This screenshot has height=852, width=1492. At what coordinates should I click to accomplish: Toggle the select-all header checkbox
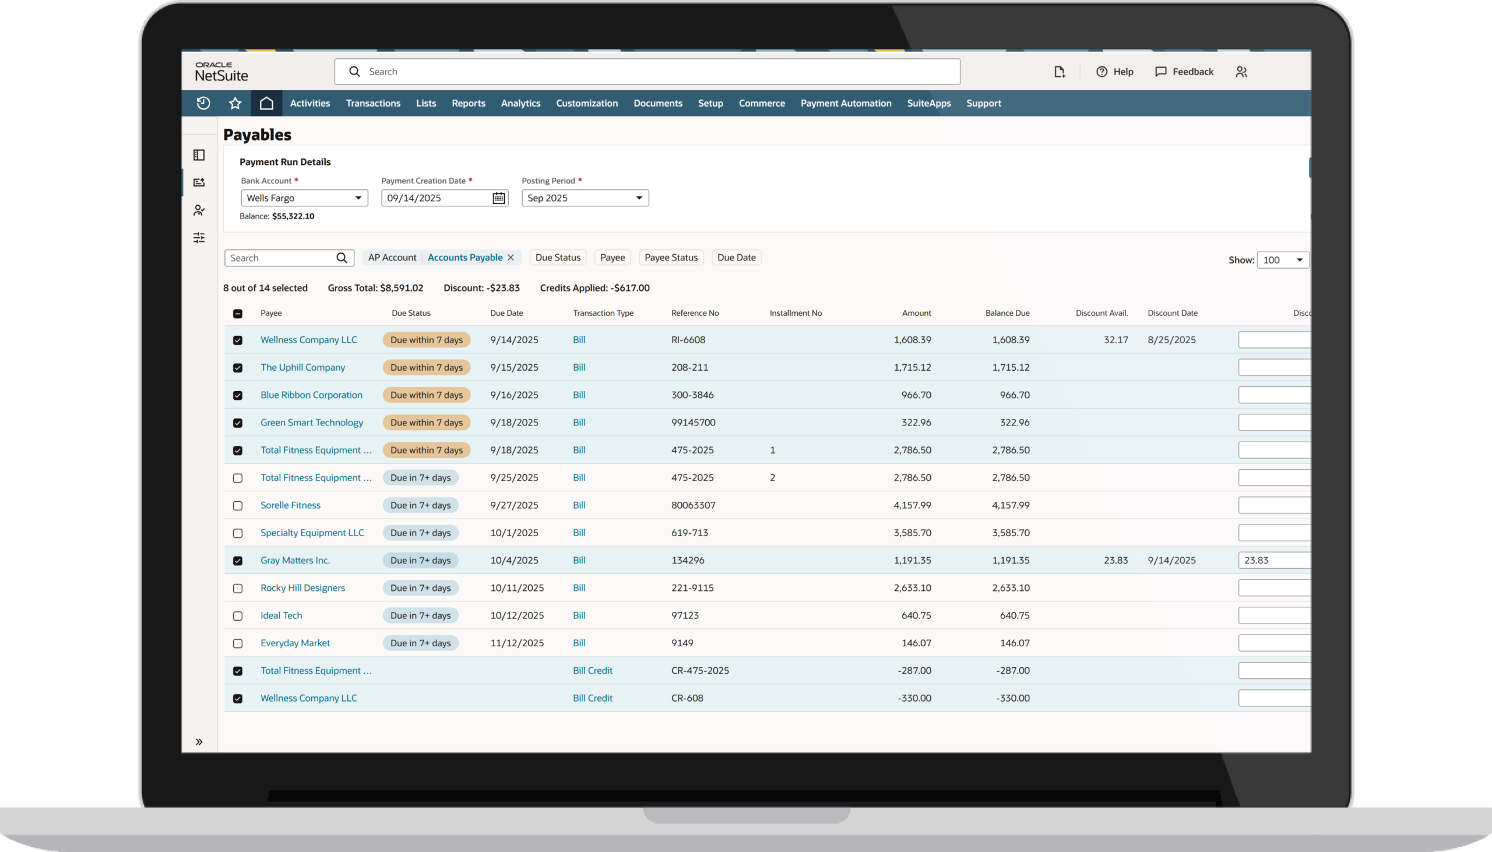[x=238, y=314]
